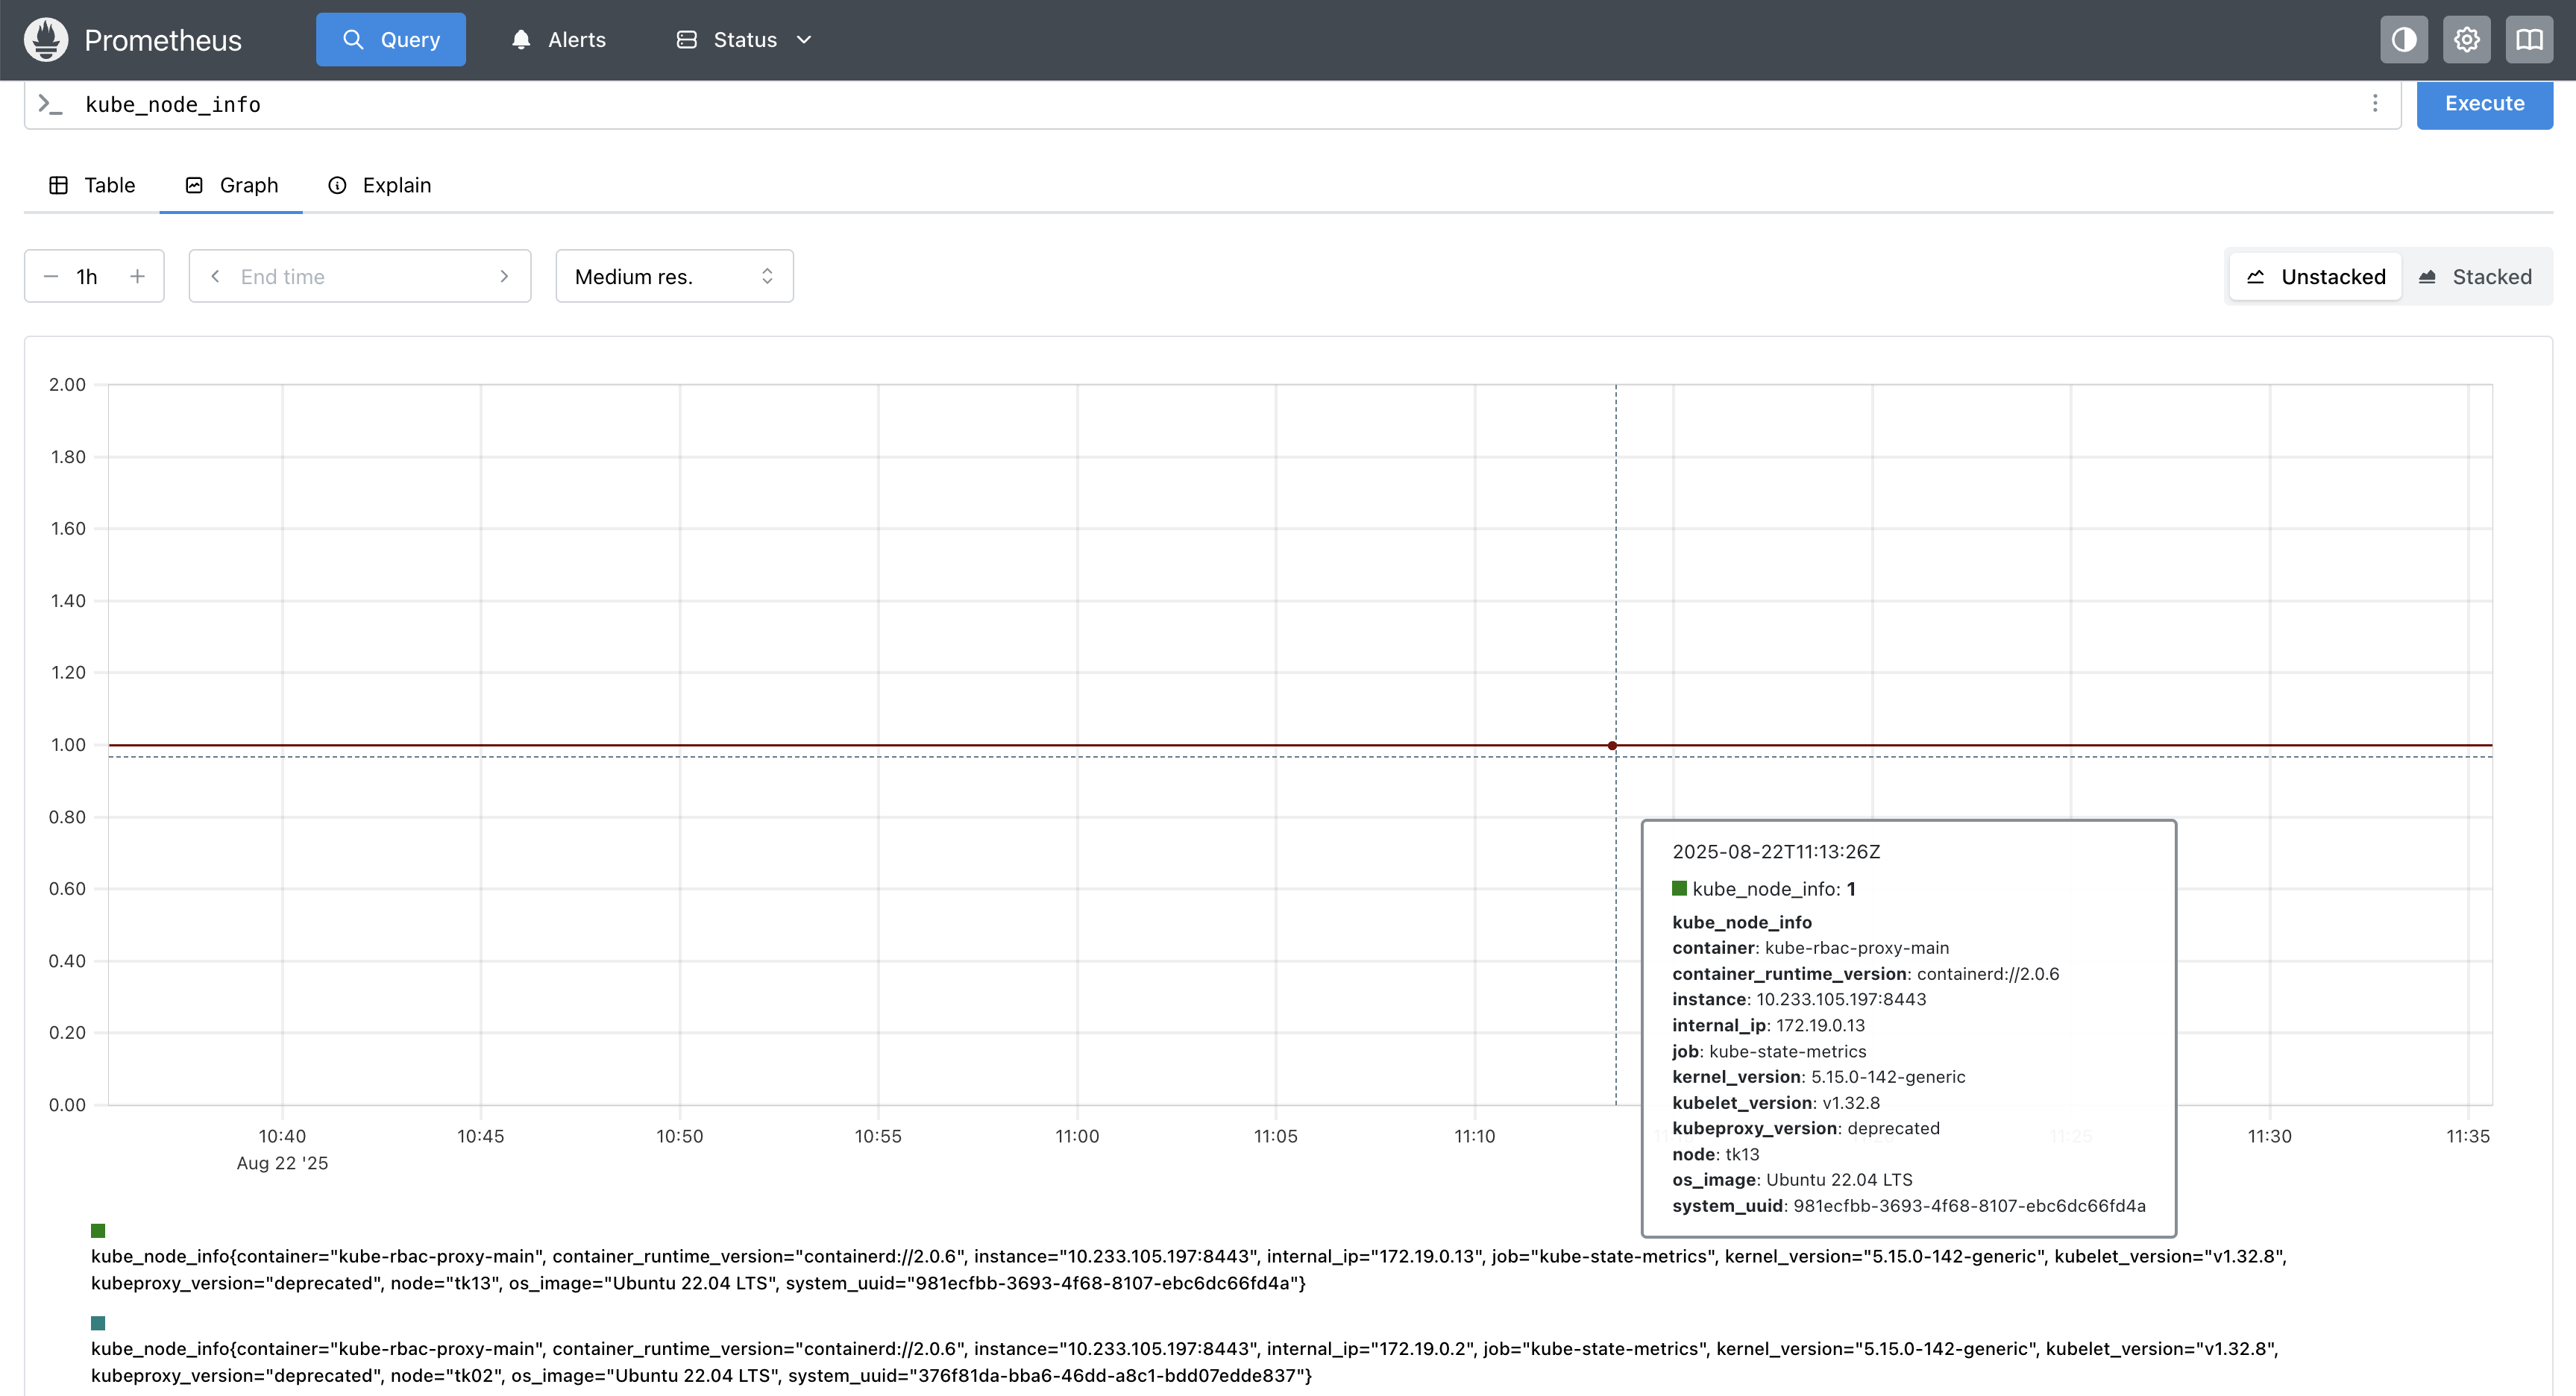Toggle the light/dark theme icon
The height and width of the screenshot is (1396, 2576).
coord(2403,40)
